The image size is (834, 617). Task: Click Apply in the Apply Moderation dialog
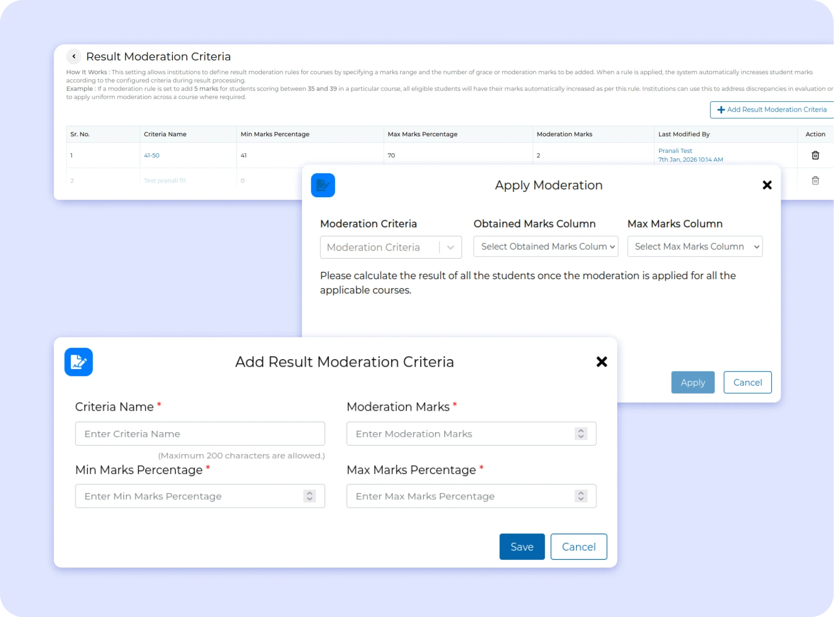click(693, 382)
